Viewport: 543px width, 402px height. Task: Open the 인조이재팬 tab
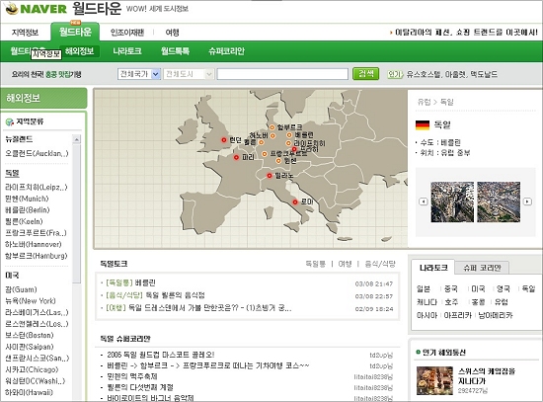click(127, 33)
